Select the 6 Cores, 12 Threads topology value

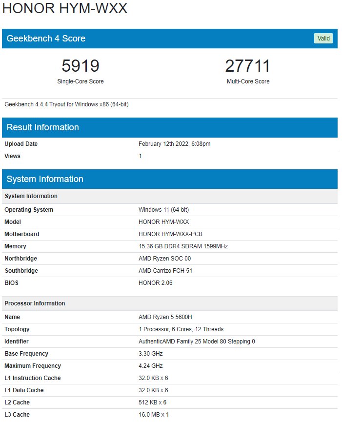tap(181, 329)
